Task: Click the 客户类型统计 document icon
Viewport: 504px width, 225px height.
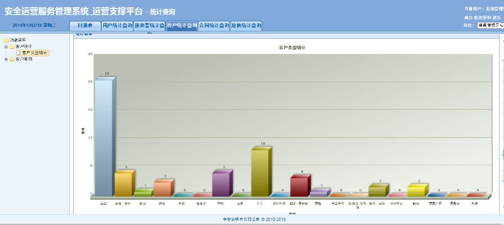Action: click(x=17, y=52)
